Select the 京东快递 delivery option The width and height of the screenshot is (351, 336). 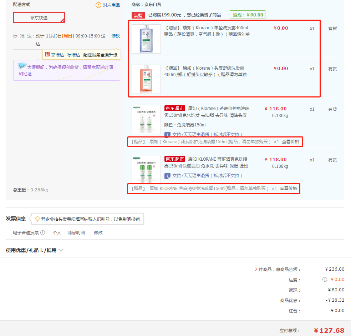pyautogui.click(x=39, y=17)
